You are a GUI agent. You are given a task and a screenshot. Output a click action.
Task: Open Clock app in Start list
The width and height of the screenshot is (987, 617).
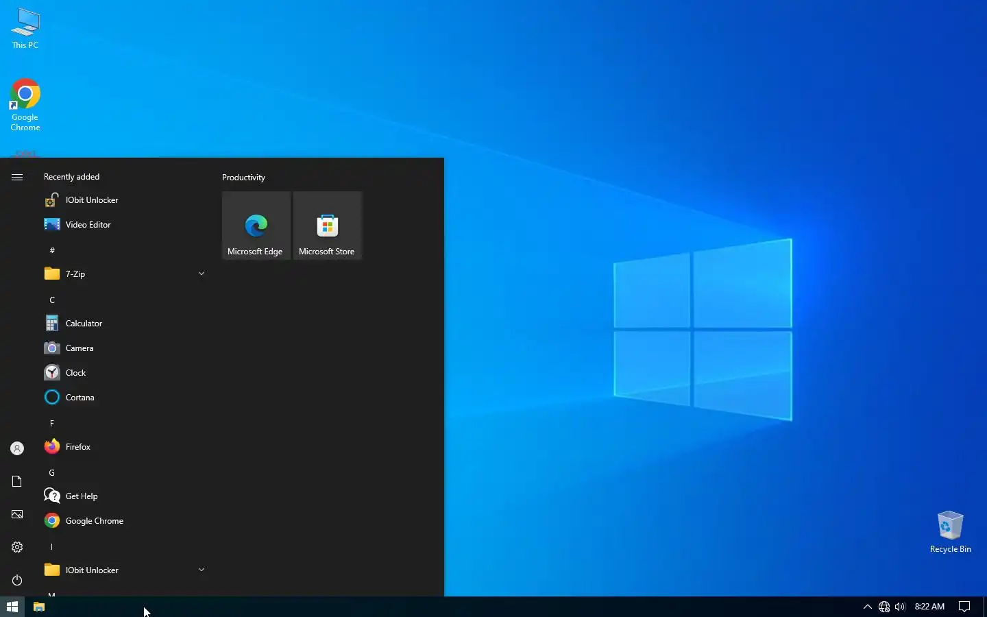point(123,373)
